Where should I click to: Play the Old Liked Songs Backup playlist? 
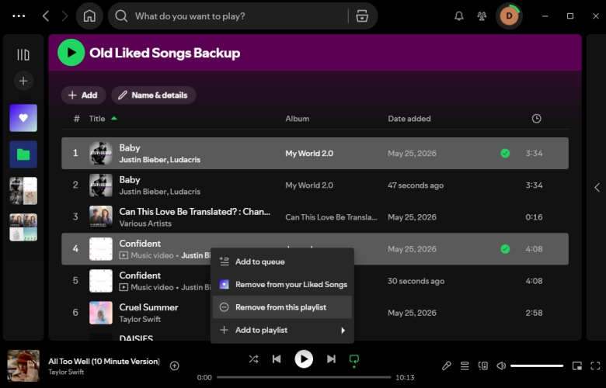tap(71, 53)
